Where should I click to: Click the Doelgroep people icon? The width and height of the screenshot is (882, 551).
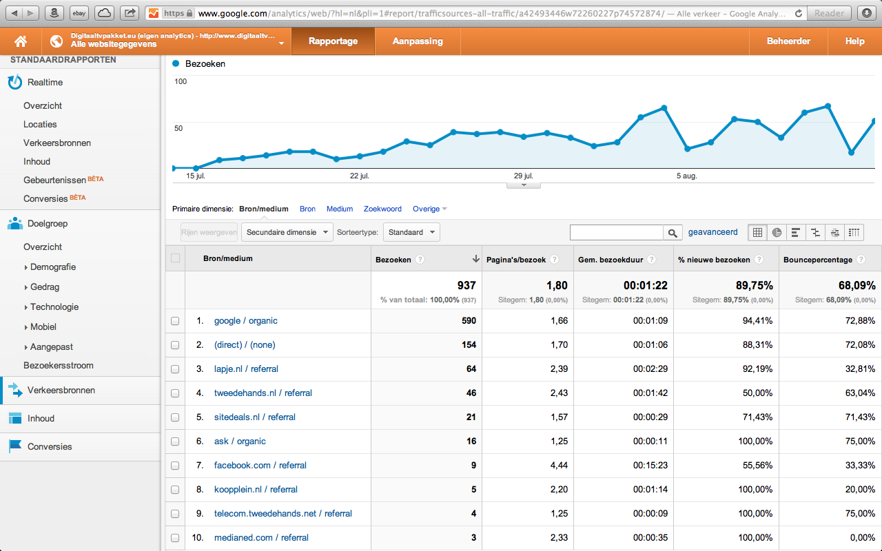14,223
